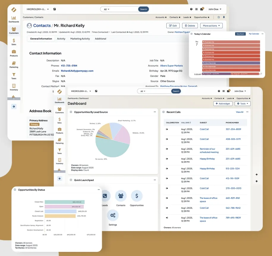Viewport: 272px width, 256px height.
Task: Open Inventory in the Contacts window sidebar
Action: coord(14,87)
